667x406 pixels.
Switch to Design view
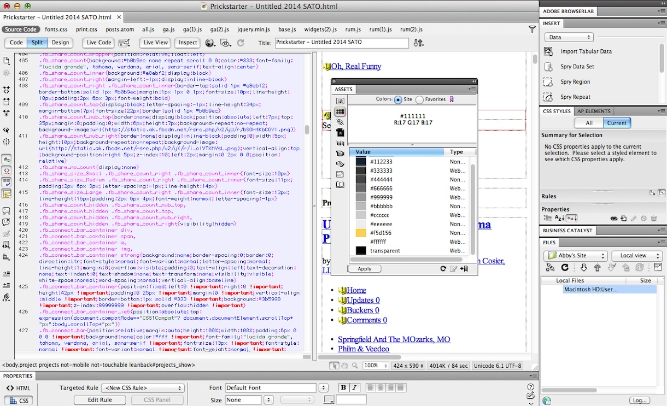(x=60, y=43)
